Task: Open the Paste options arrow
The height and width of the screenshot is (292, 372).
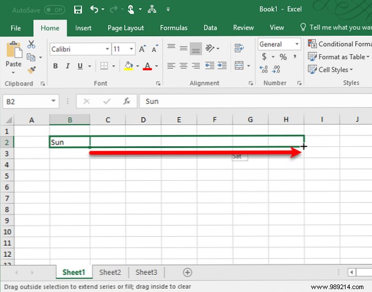Action: [x=13, y=73]
